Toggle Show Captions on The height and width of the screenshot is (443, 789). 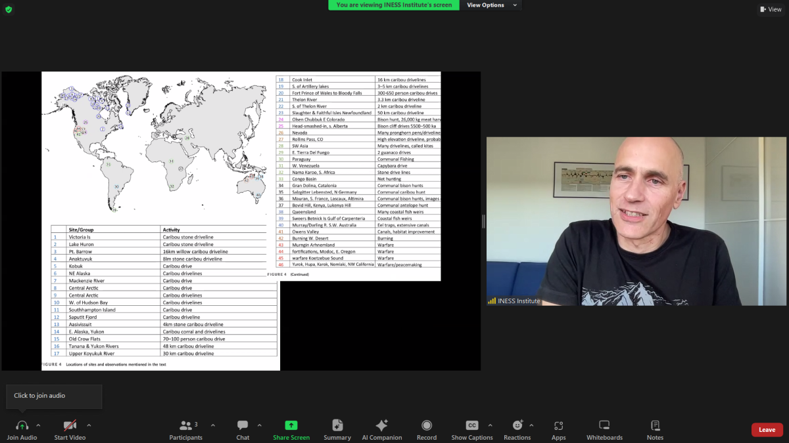[x=471, y=426]
